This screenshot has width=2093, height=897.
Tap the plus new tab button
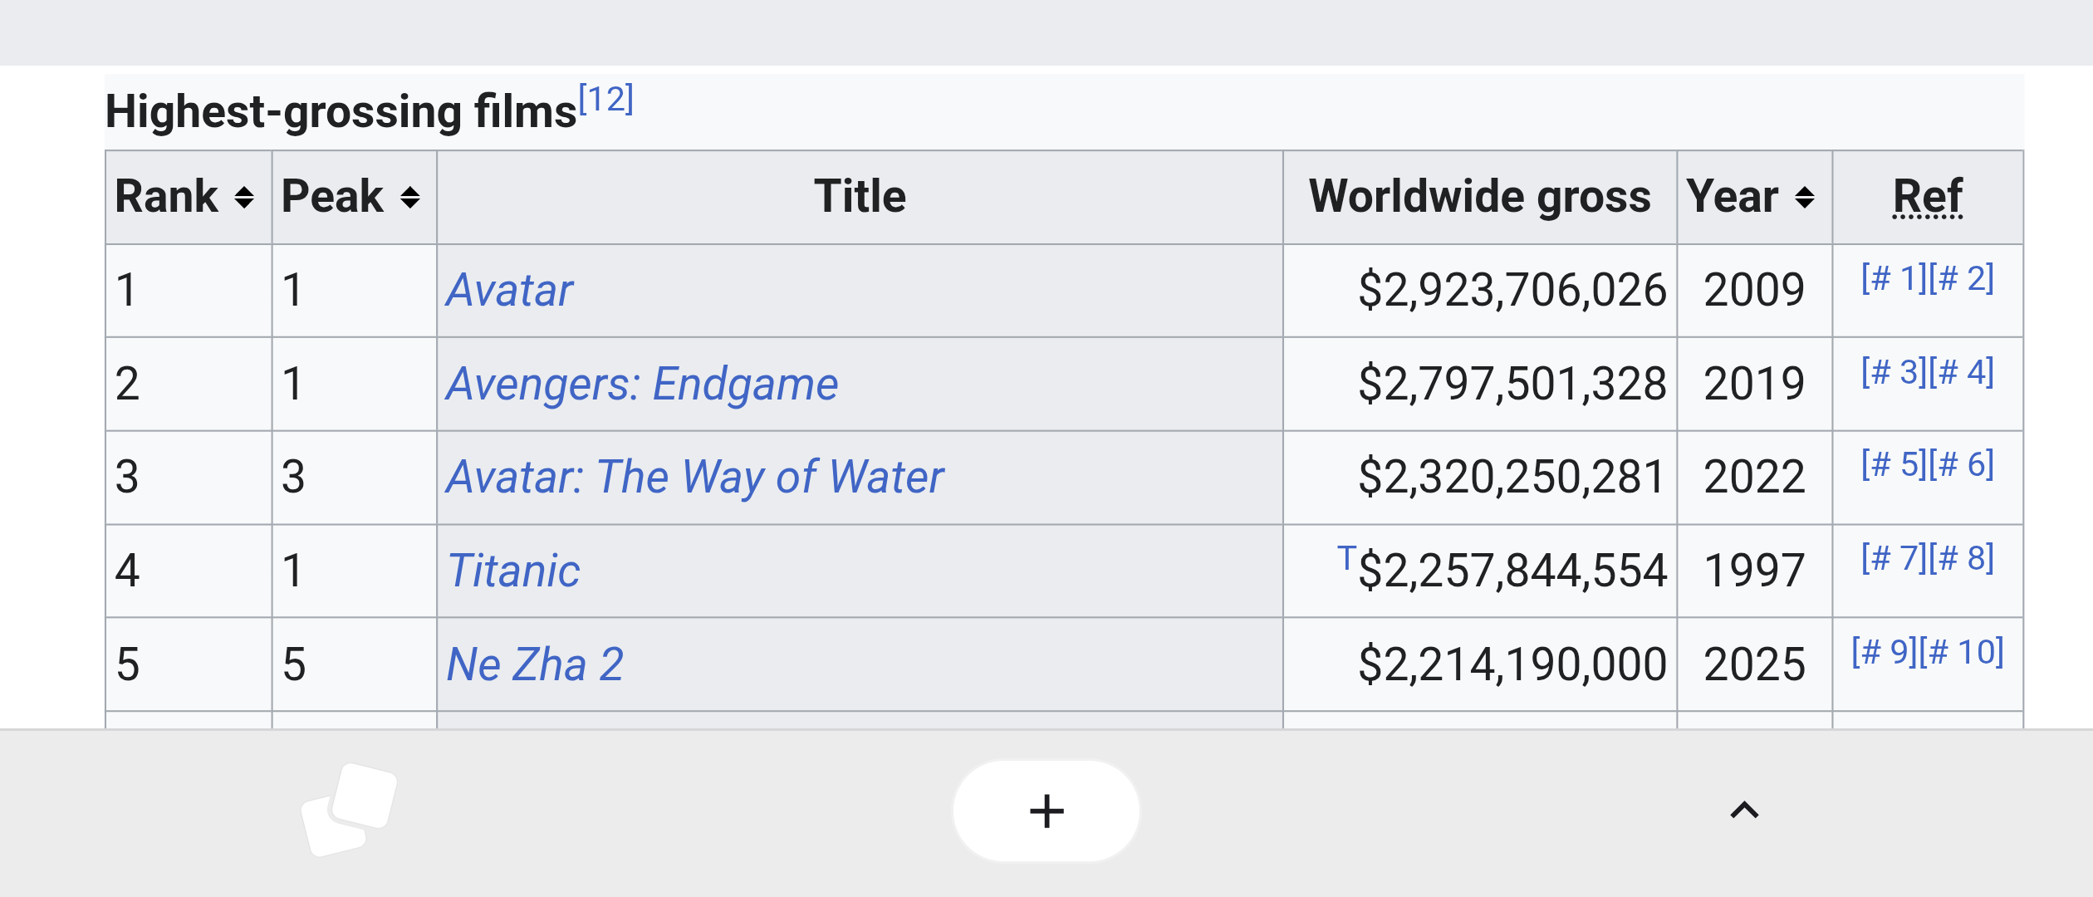1046,811
